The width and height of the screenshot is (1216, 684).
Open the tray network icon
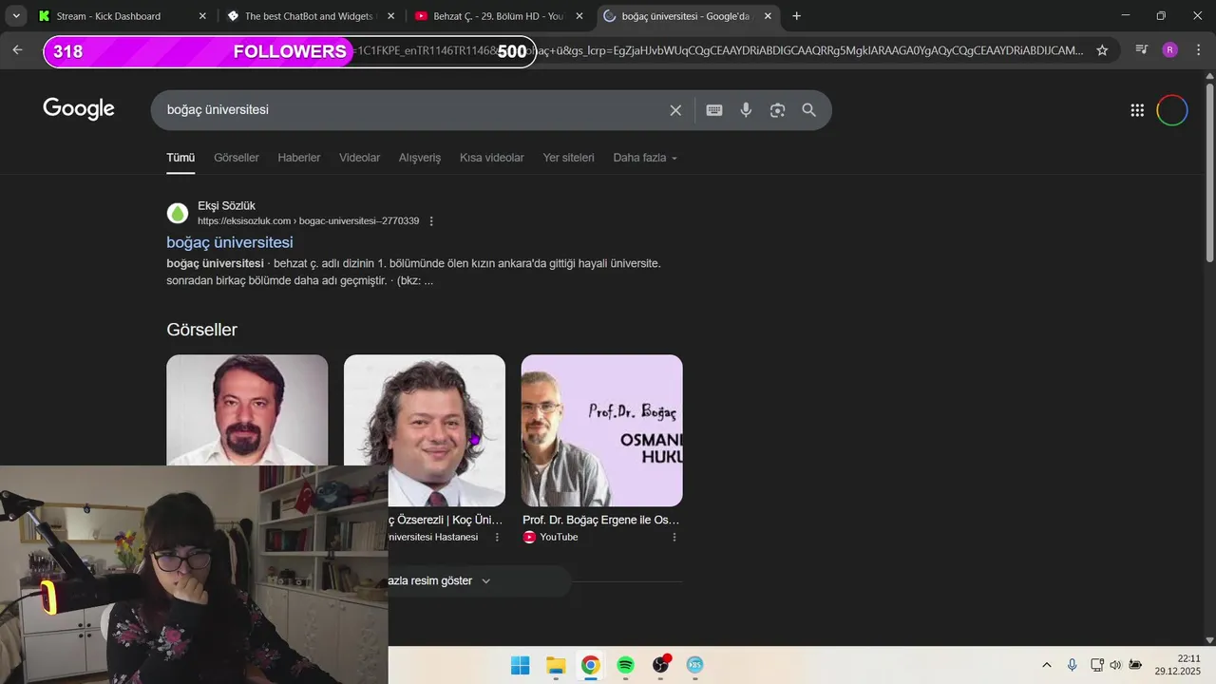[x=1096, y=665]
